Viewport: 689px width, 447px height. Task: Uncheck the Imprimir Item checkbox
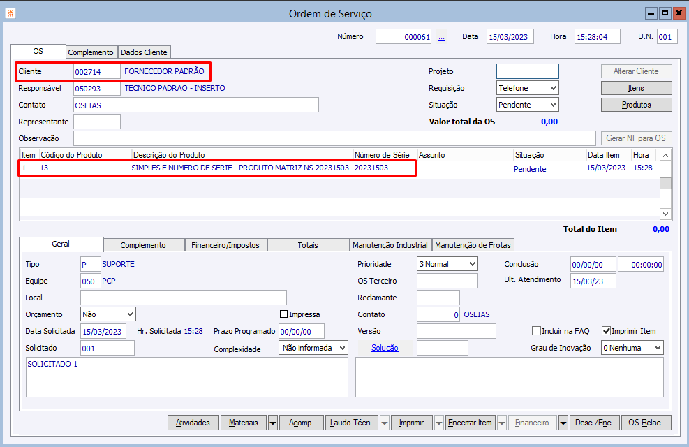(607, 331)
